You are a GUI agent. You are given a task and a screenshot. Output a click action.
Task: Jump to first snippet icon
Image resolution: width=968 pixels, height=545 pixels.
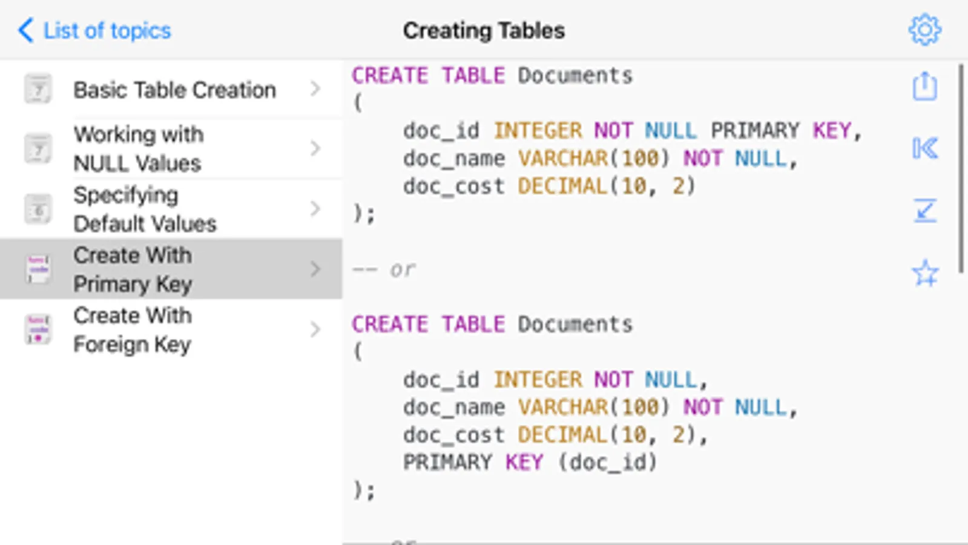[924, 148]
